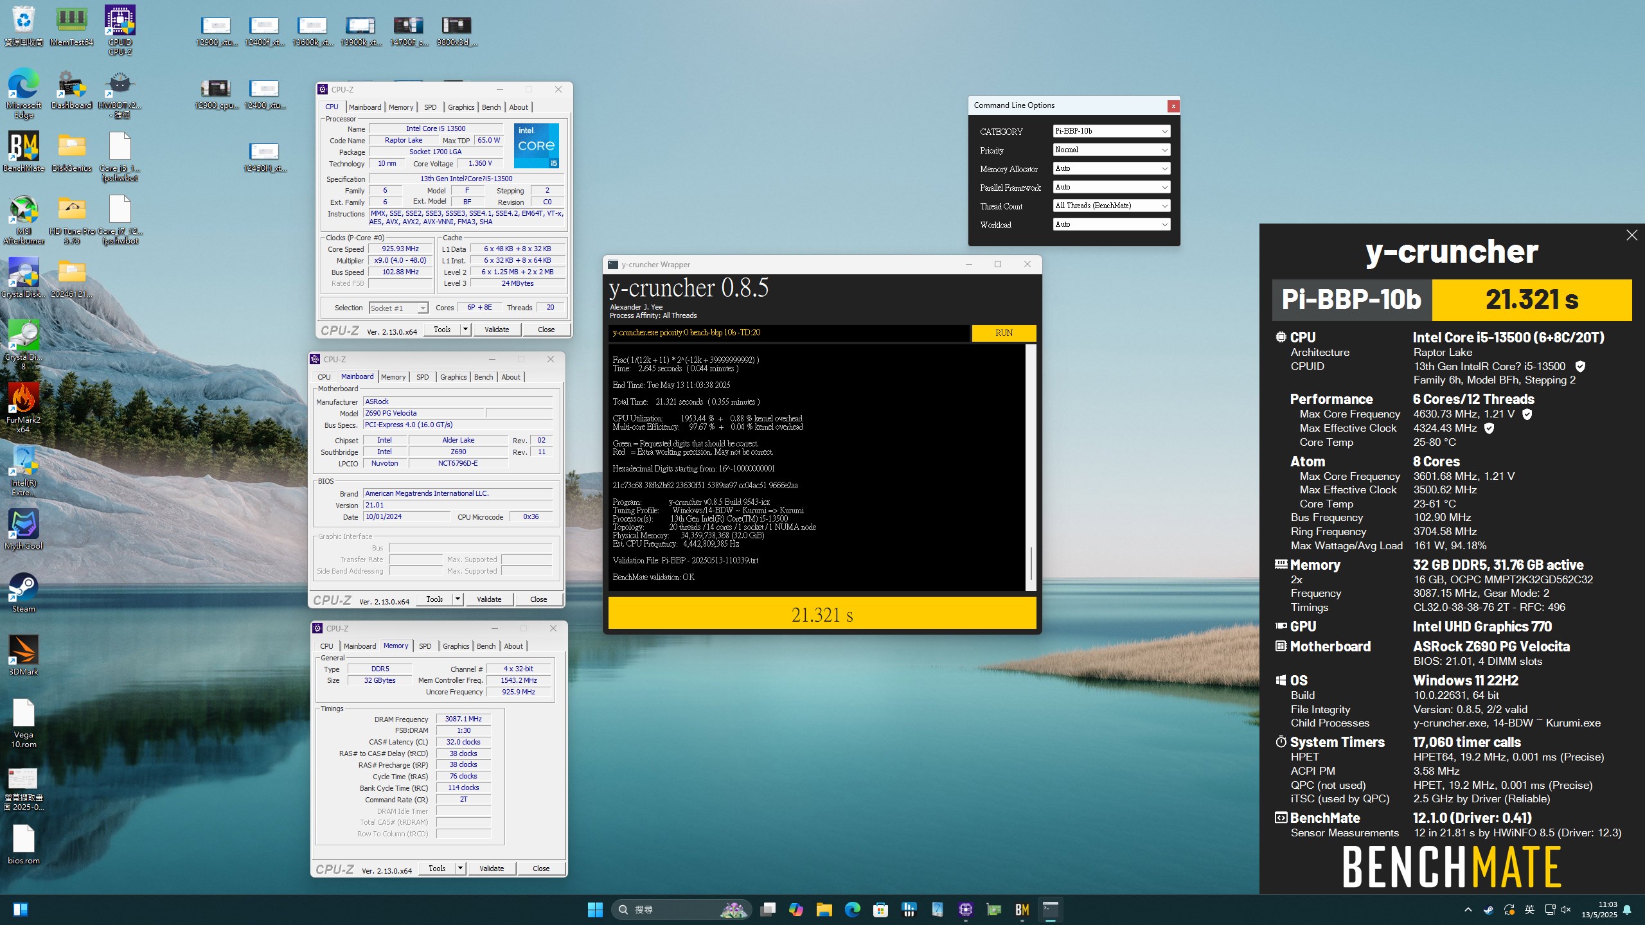The image size is (1645, 925).
Task: Open the Thread Count dropdown
Action: [1111, 206]
